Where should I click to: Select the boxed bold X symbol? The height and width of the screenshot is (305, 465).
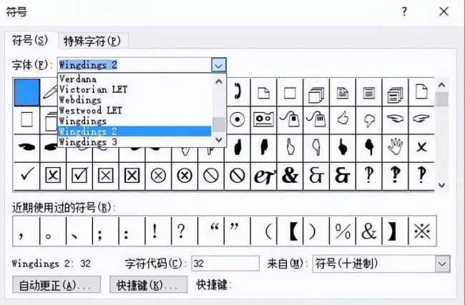pyautogui.click(x=132, y=176)
